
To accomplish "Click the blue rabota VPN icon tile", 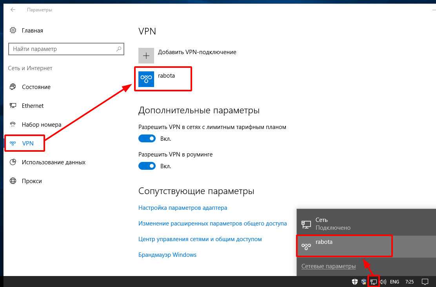I will [146, 79].
